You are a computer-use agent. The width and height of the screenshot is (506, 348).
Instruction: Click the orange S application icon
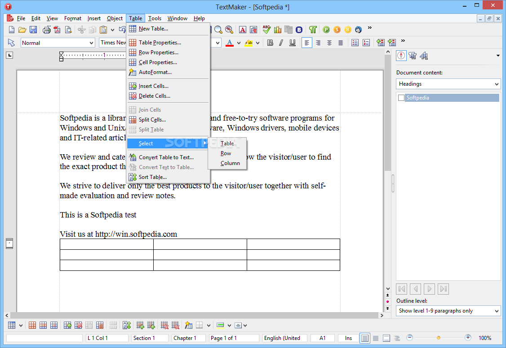pos(337,30)
